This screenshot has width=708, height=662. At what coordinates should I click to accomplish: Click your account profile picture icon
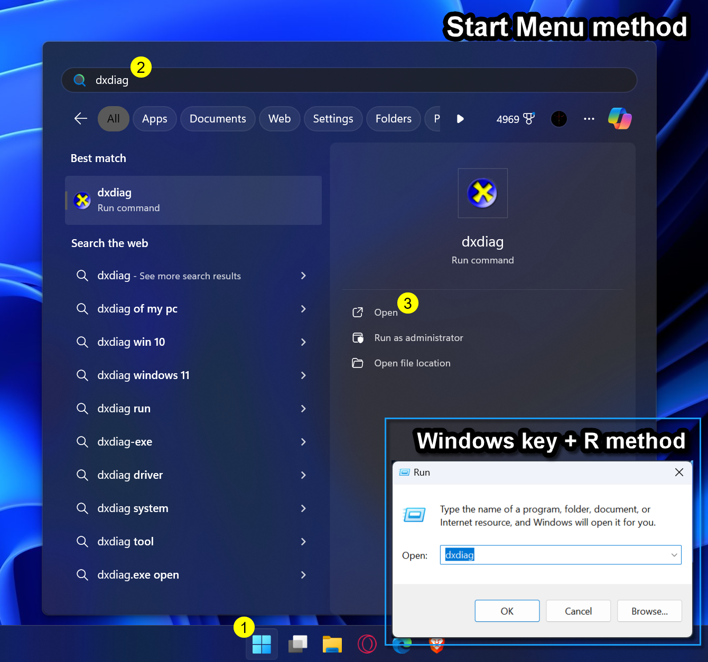pyautogui.click(x=558, y=119)
